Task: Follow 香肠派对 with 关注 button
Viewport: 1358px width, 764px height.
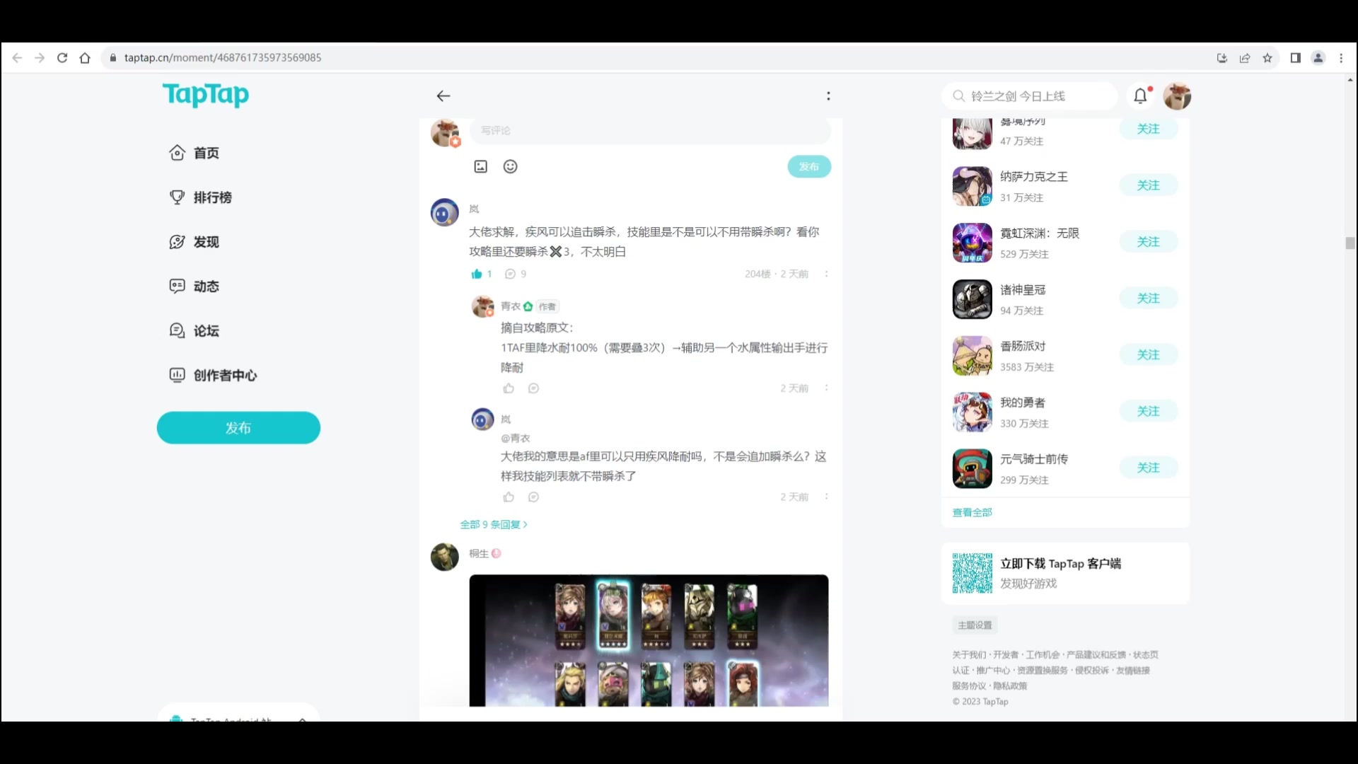Action: coord(1149,355)
